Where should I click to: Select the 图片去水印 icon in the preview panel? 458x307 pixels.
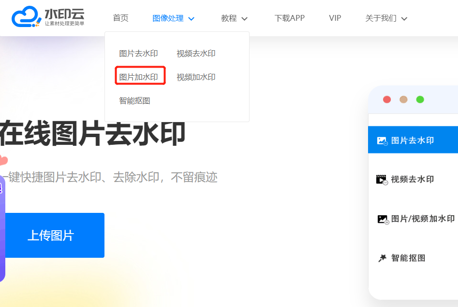coord(382,141)
